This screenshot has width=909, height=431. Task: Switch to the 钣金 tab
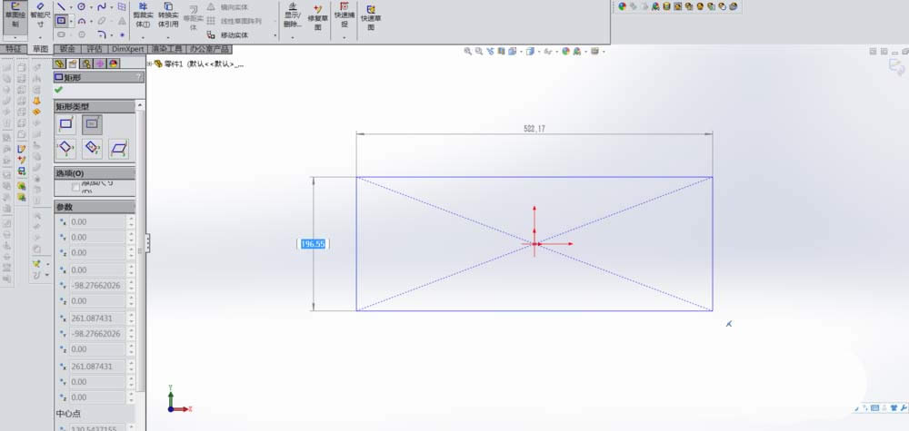[67, 49]
